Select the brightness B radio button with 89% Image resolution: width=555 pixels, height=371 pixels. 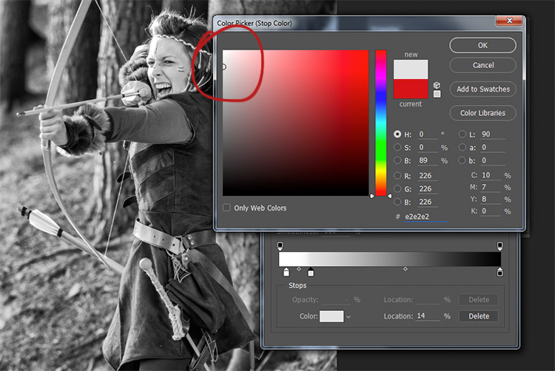tap(397, 160)
